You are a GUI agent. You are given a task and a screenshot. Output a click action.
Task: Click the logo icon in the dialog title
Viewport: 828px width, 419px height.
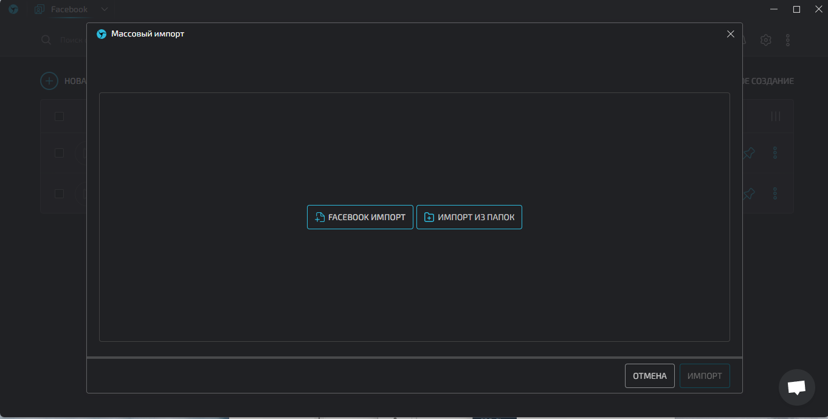102,34
